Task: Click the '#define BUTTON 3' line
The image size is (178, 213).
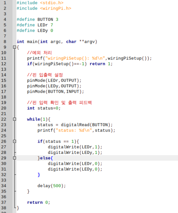Action: [x=37, y=19]
